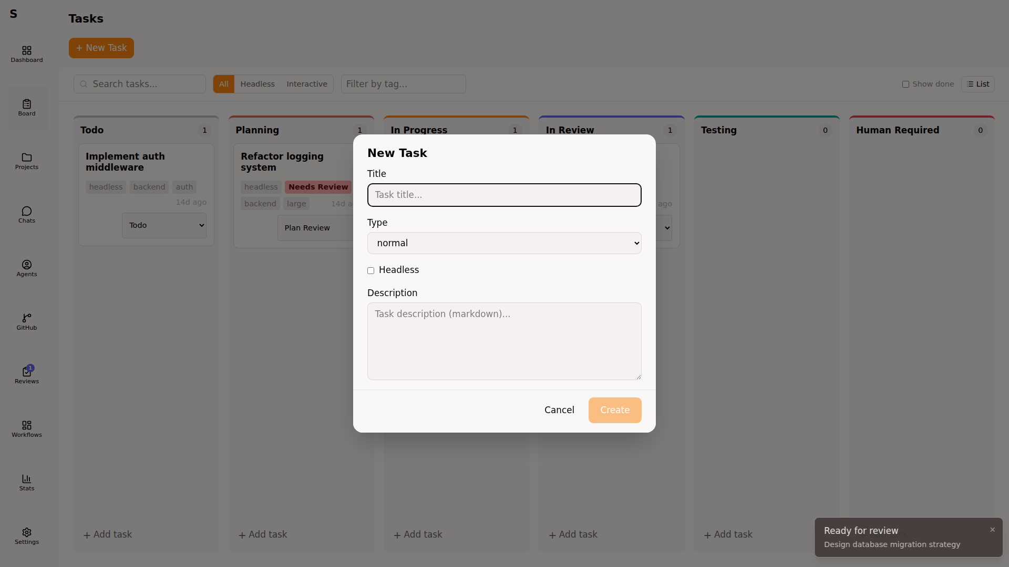Open Chats from the sidebar

(26, 215)
